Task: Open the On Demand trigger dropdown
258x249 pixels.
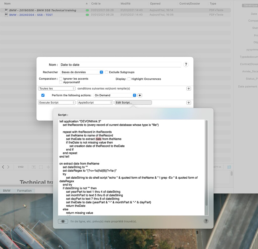Action: coord(115,95)
